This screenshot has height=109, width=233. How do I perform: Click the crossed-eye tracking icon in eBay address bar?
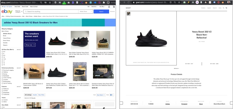(45, 3)
